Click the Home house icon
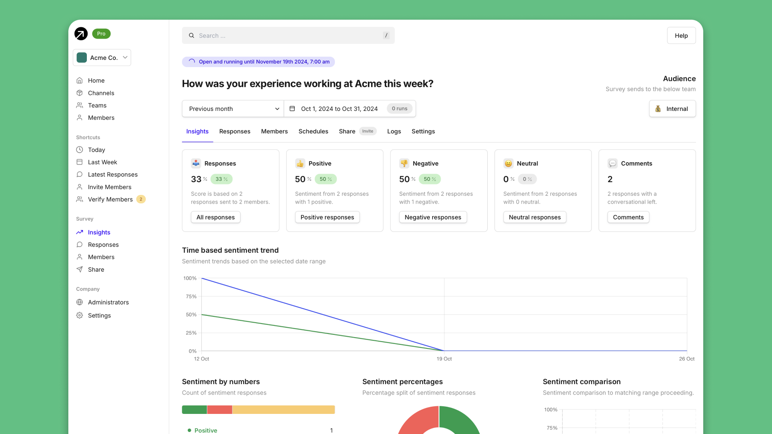This screenshot has width=772, height=434. click(x=80, y=80)
